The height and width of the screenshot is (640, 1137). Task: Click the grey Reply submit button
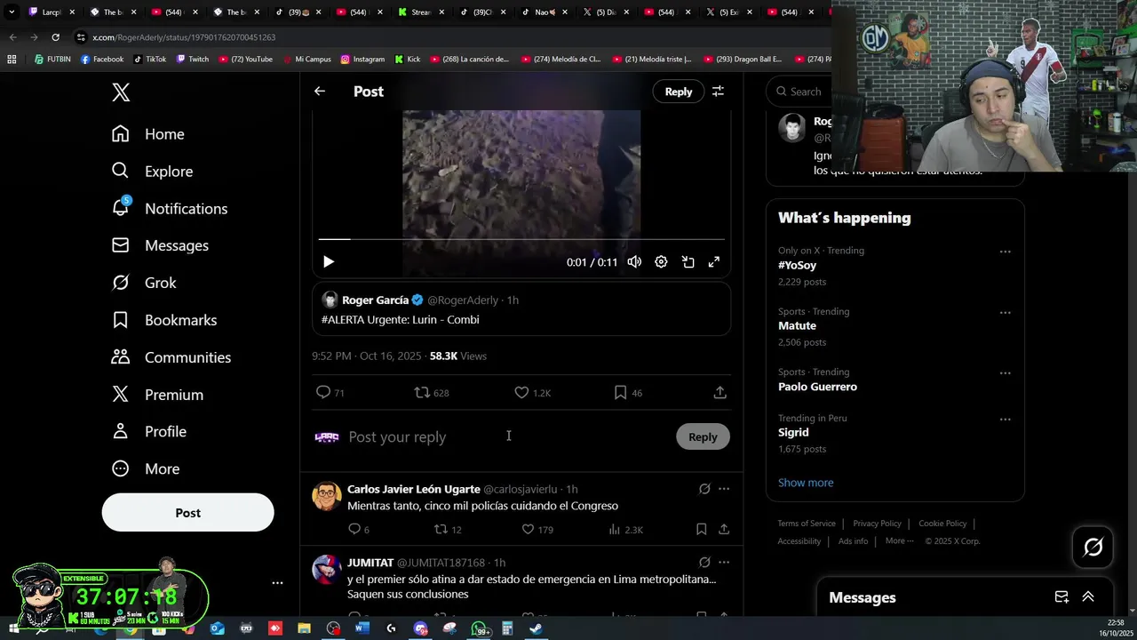tap(703, 436)
